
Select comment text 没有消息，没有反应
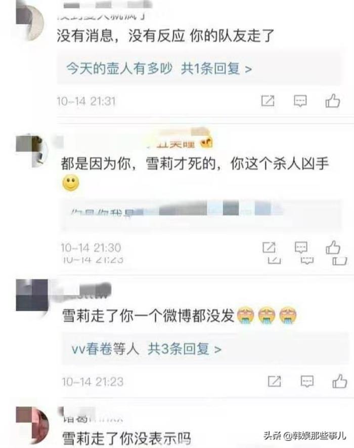(120, 36)
